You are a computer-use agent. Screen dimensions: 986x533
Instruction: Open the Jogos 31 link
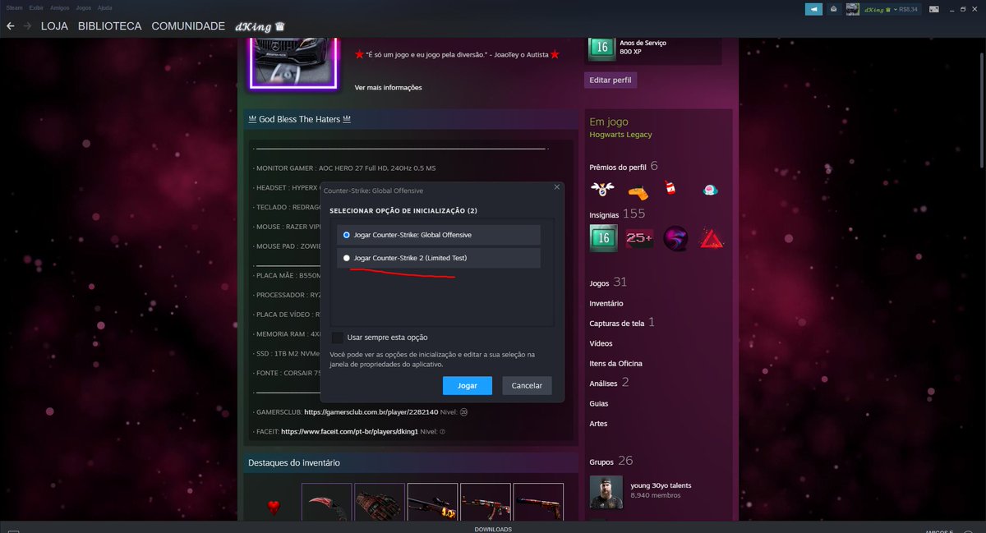tap(608, 283)
